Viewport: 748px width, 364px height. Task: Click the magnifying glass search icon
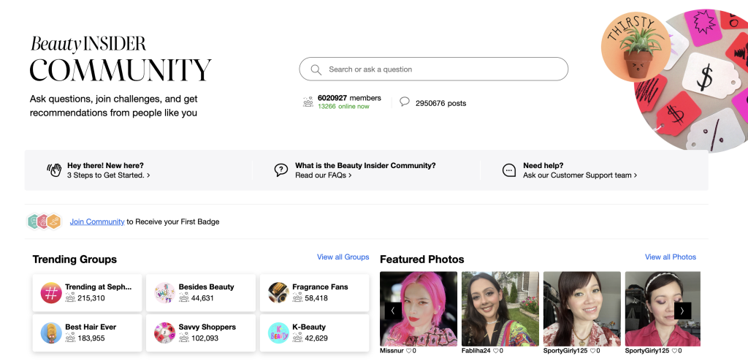(x=316, y=69)
